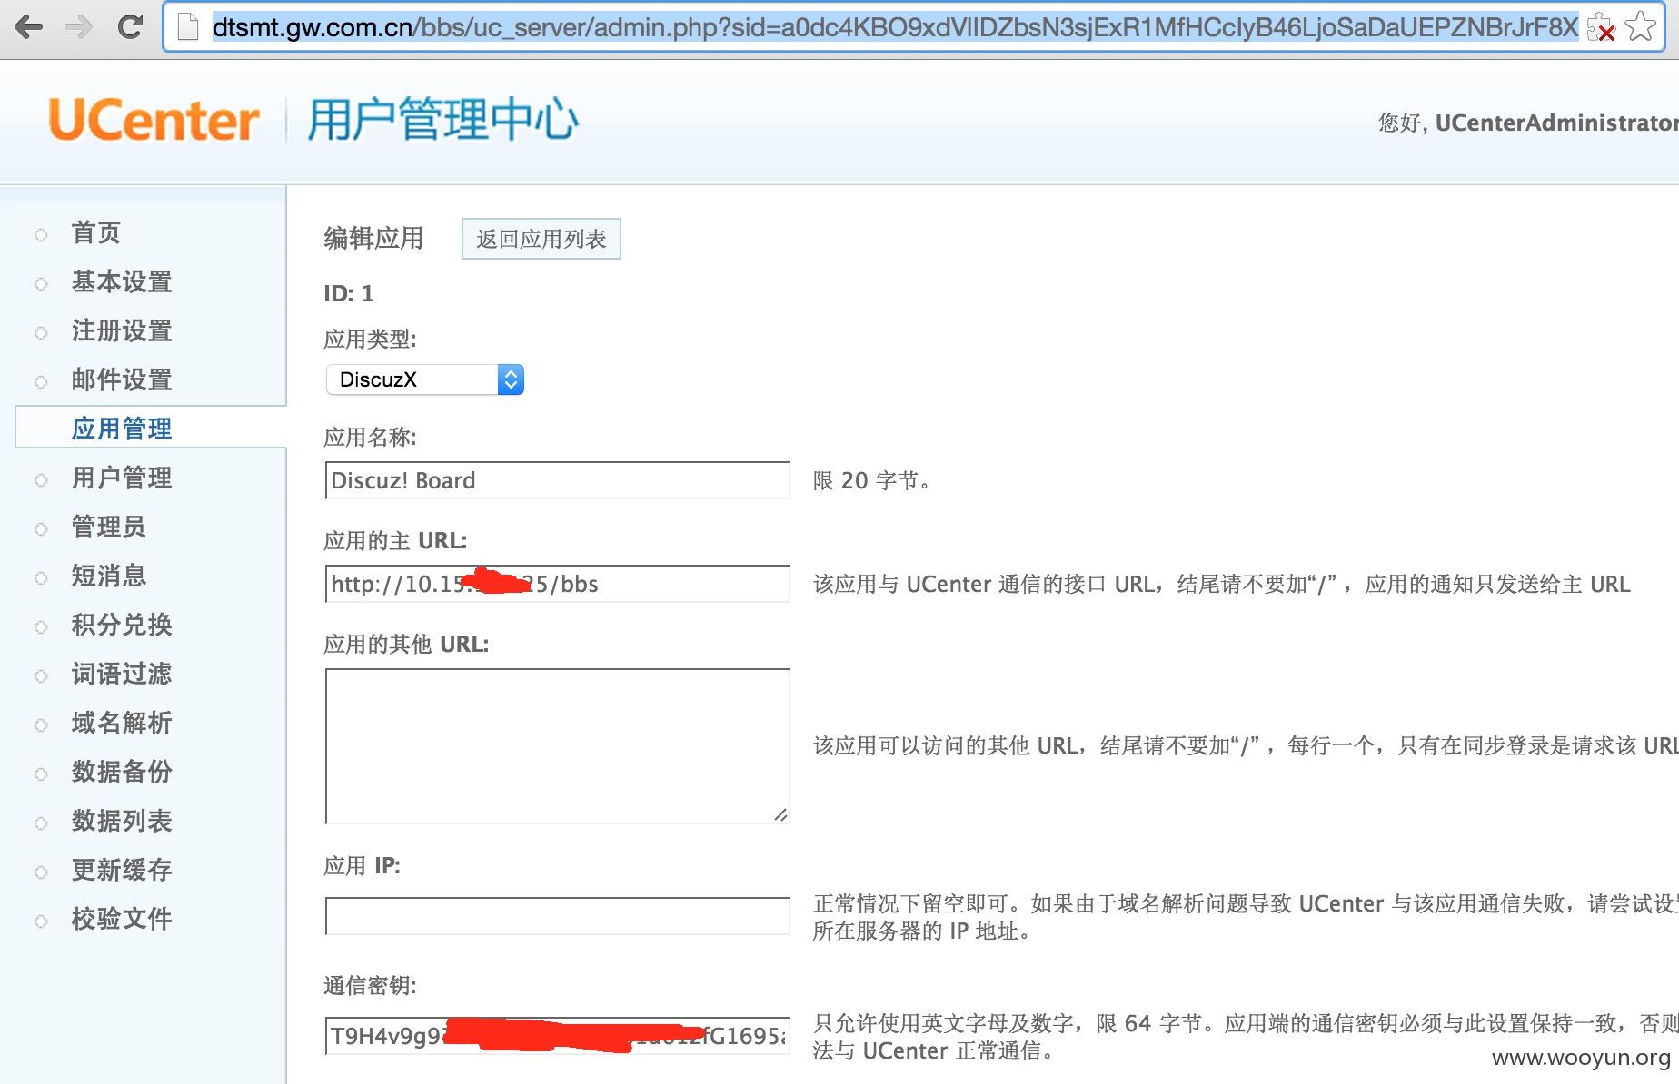Open 更新缓存 in the sidebar

(122, 870)
